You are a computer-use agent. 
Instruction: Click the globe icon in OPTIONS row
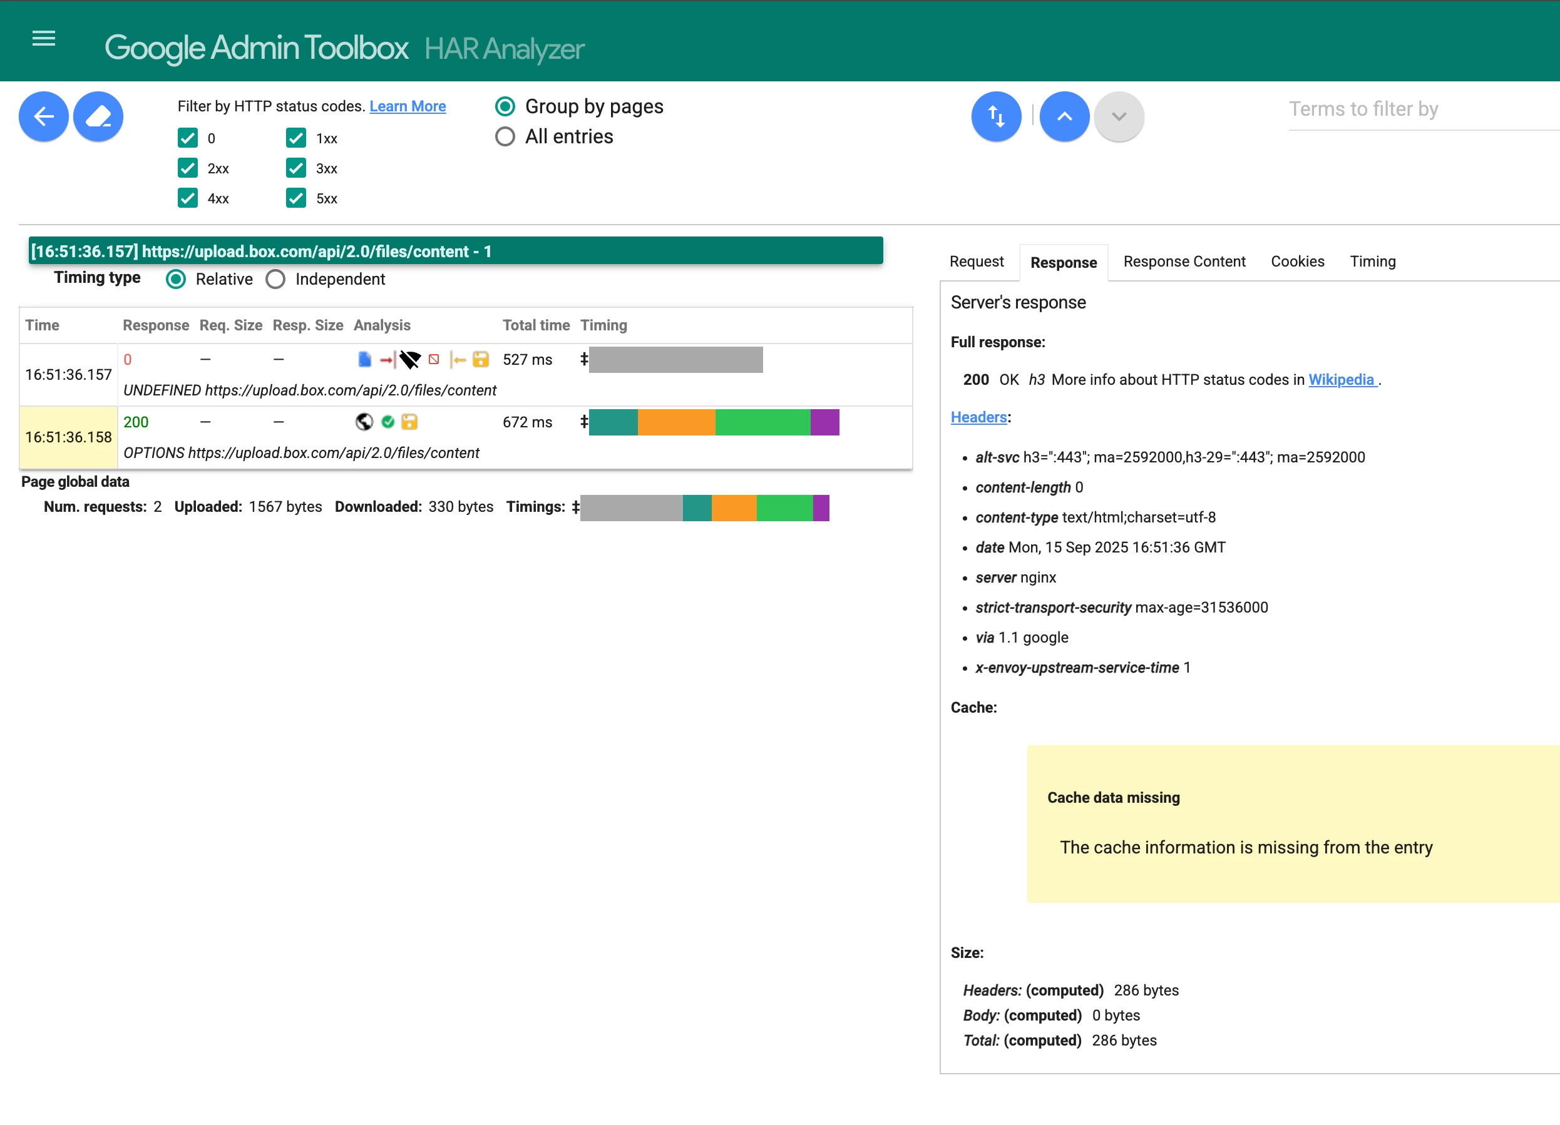point(364,422)
